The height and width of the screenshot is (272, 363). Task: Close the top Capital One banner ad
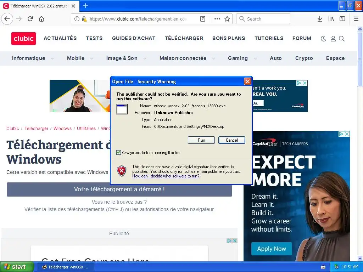(x=305, y=83)
